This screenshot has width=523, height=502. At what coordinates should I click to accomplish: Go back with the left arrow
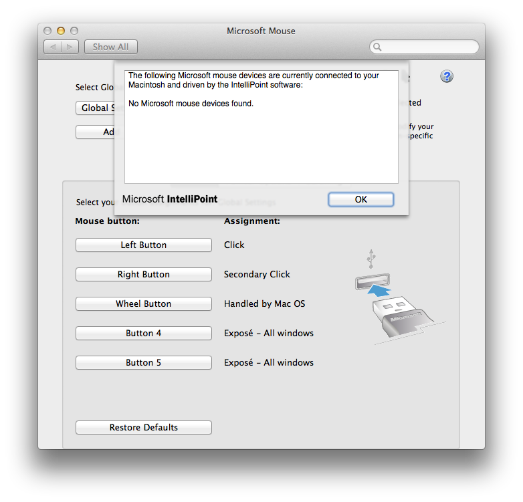point(53,47)
